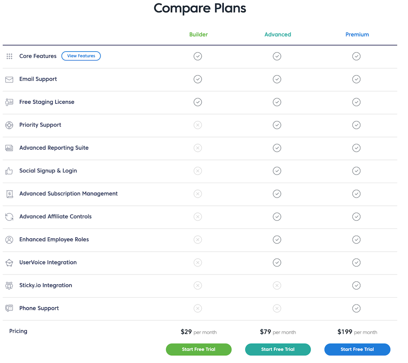Click the Enhanced Employee Roles person icon
Screen dimensions: 408x363
[10, 240]
